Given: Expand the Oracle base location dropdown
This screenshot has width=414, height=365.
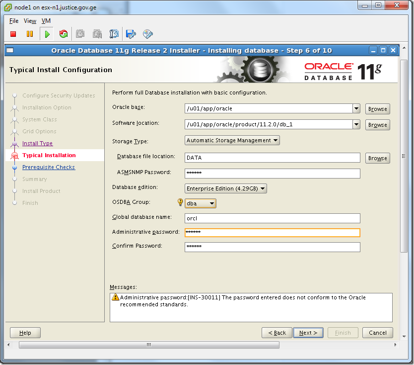Looking at the screenshot, I should pos(356,108).
